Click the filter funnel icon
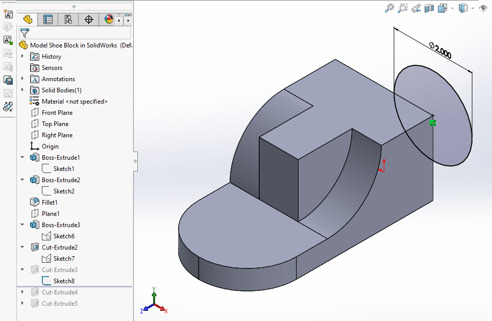Screen dimensions: 492x321 [x=24, y=33]
